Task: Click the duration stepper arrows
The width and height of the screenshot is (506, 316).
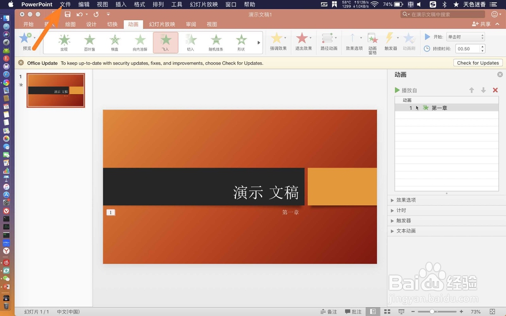Action: point(482,49)
